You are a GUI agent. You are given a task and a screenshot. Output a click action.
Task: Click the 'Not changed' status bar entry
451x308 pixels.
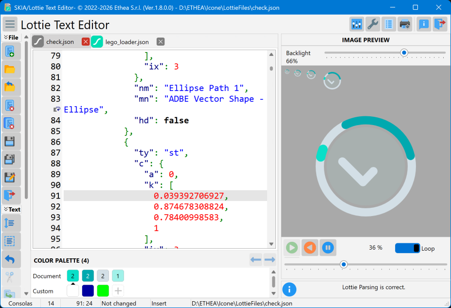[119, 304]
